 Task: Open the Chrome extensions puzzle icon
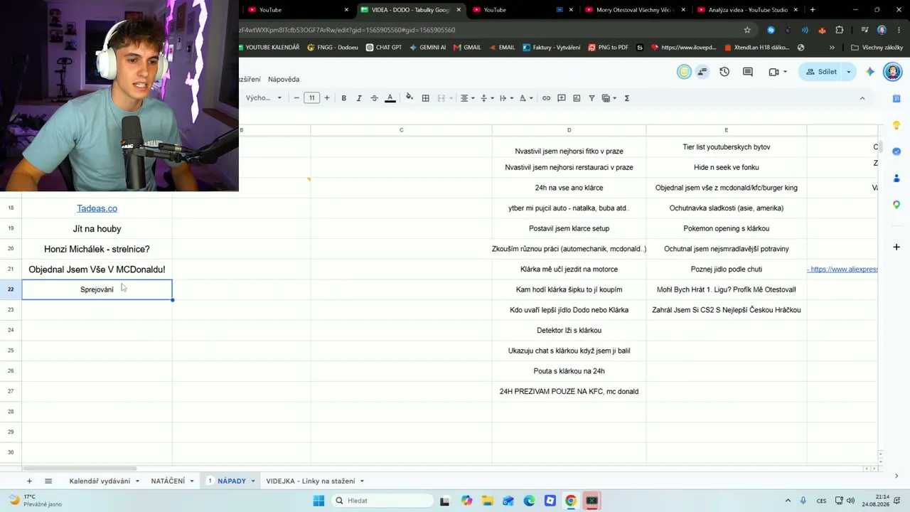(840, 30)
